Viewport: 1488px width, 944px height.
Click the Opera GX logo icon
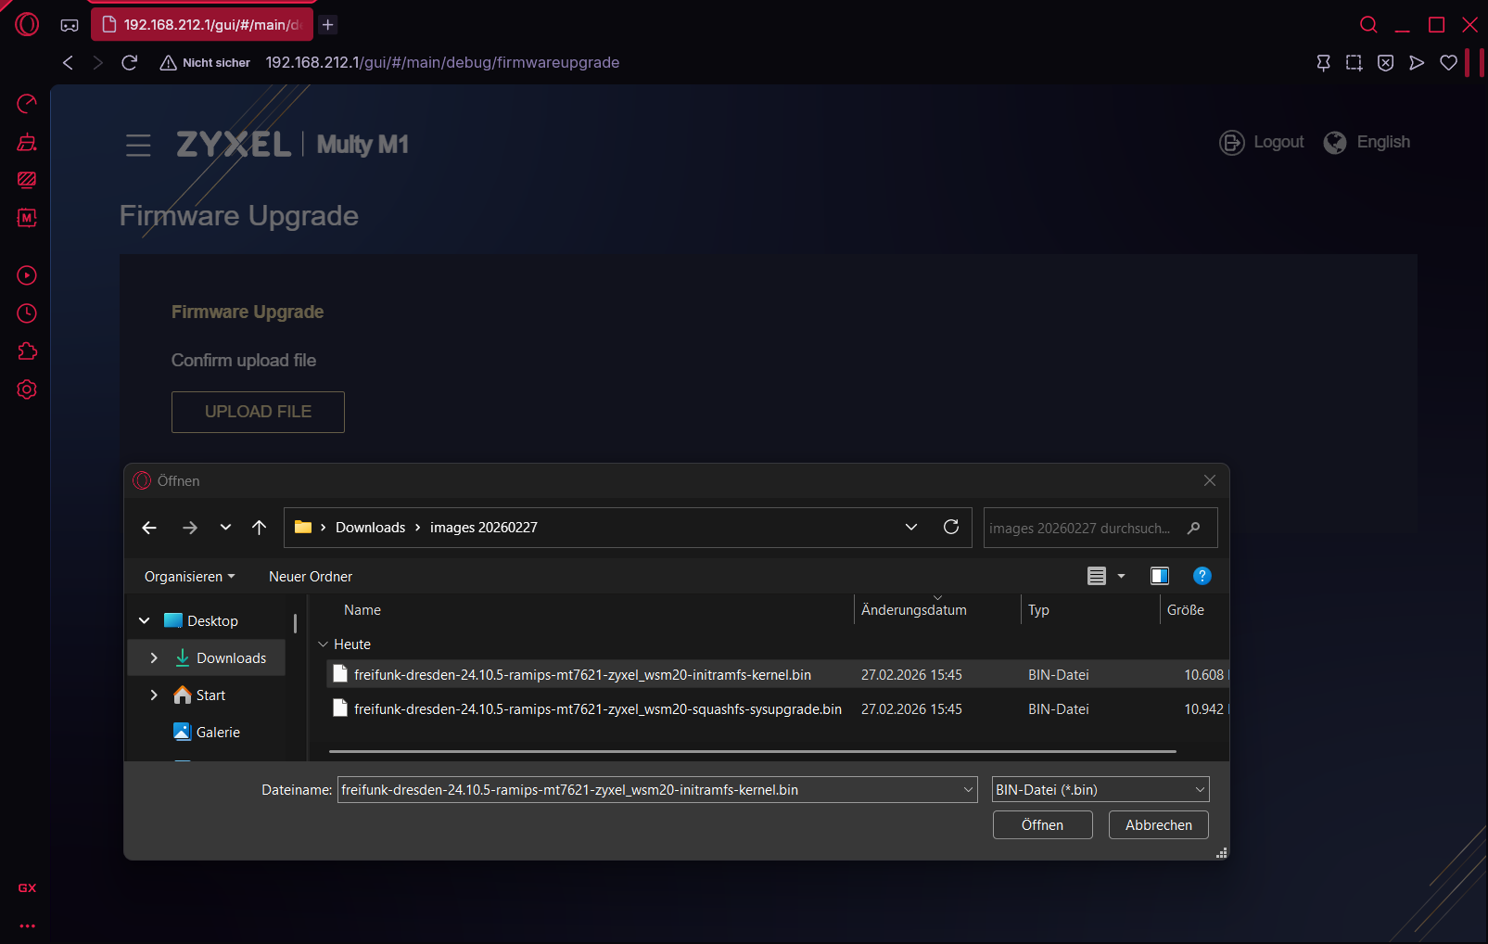click(27, 25)
